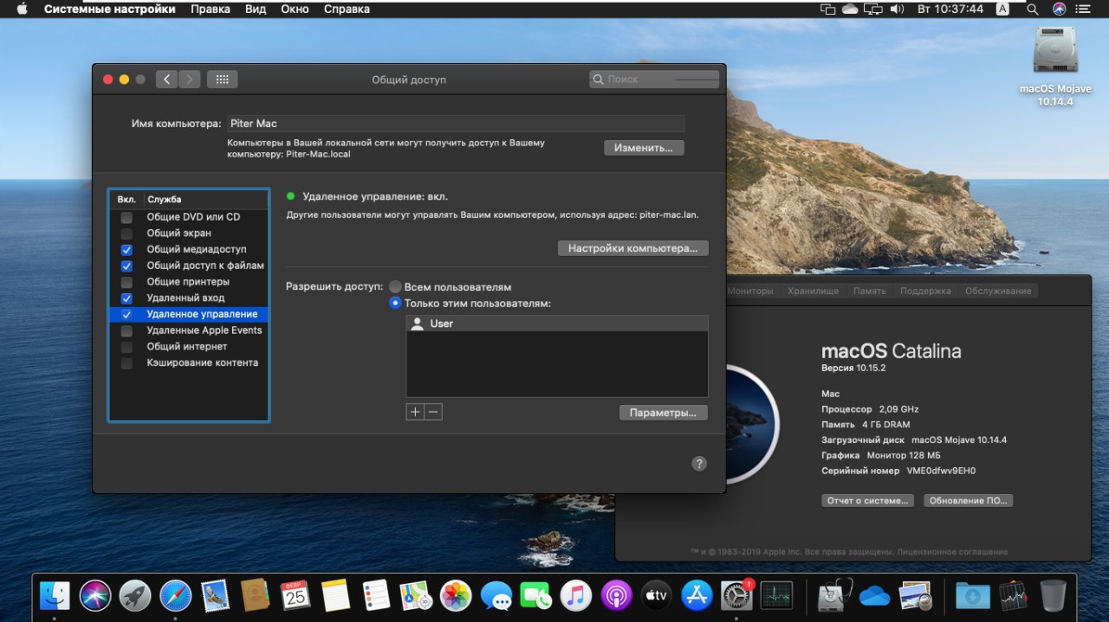This screenshot has width=1109, height=622.
Task: Switch to Память tab in About window
Action: coord(869,291)
